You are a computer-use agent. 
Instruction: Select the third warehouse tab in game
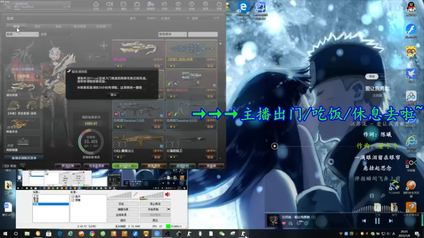tap(58, 26)
